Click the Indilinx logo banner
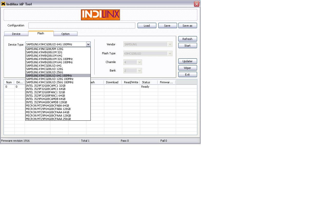 100,15
